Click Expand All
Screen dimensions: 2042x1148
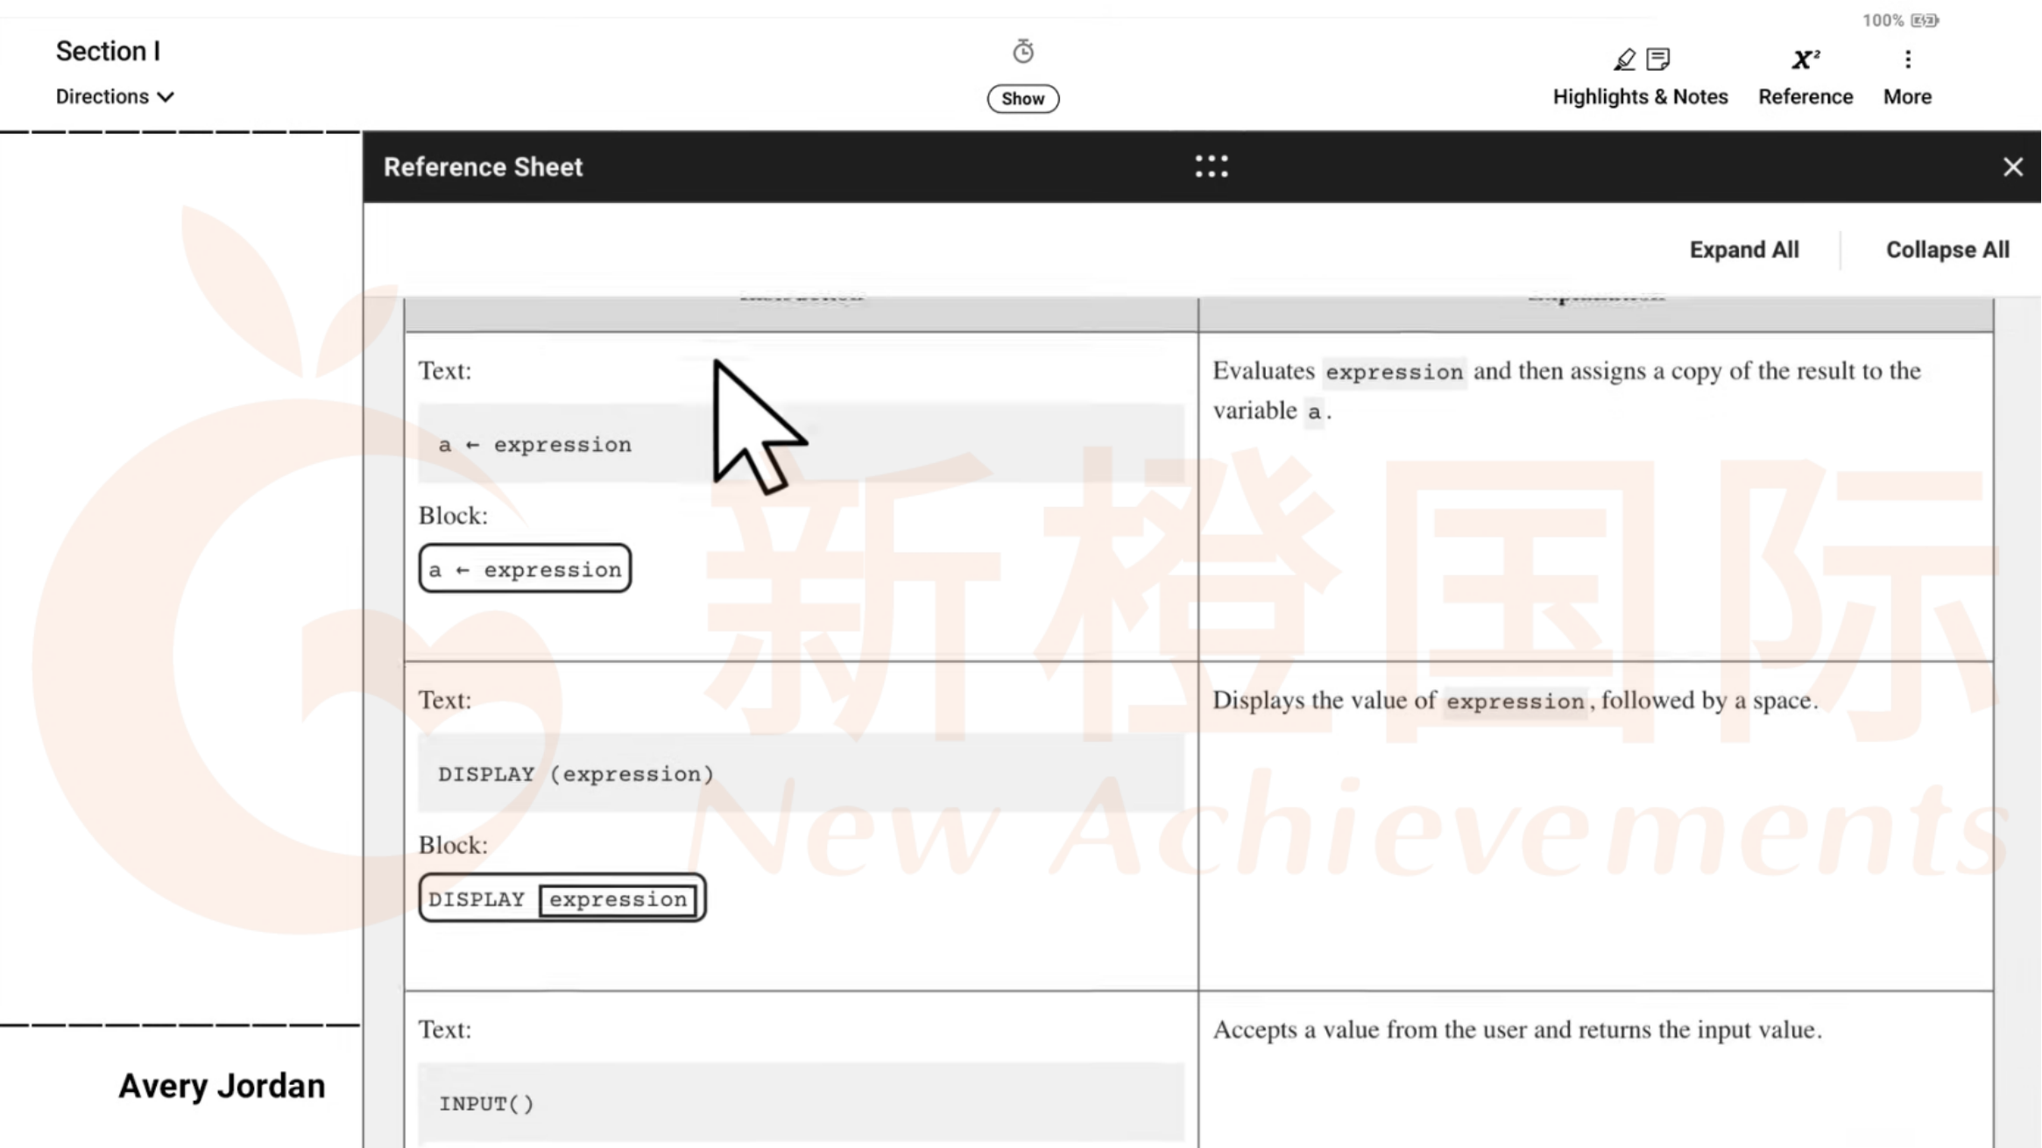pyautogui.click(x=1744, y=250)
